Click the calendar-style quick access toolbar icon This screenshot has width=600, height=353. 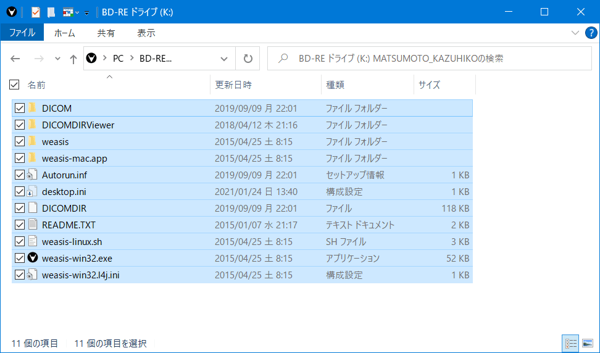click(x=68, y=12)
